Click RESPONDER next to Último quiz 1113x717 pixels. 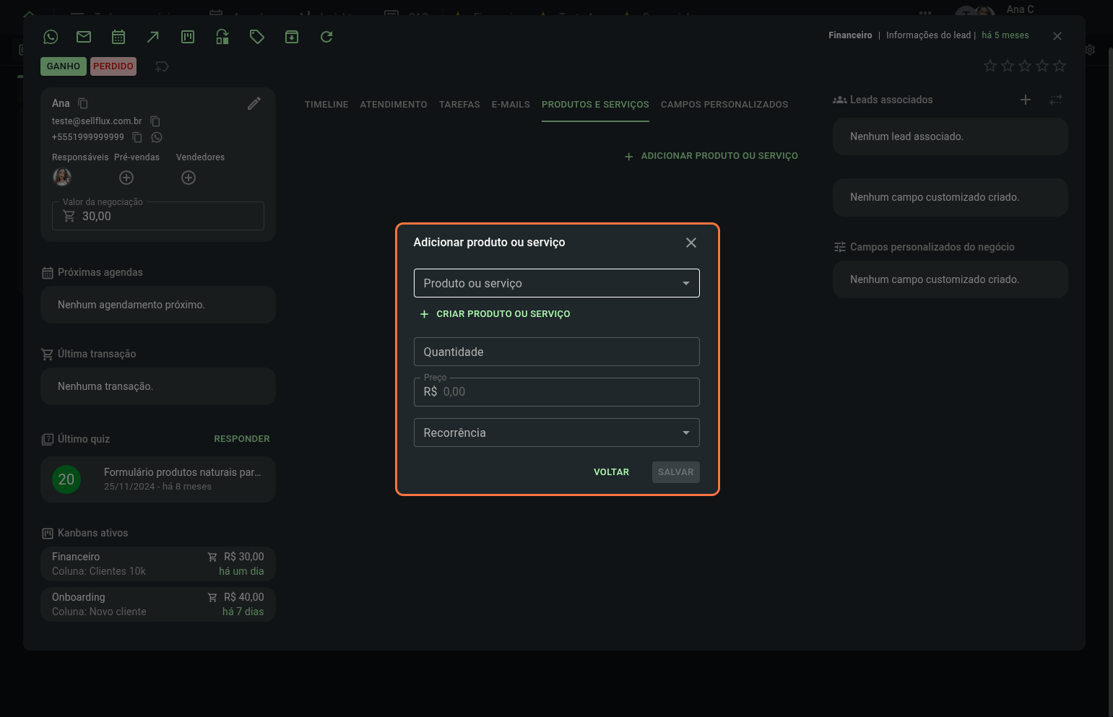tap(242, 439)
